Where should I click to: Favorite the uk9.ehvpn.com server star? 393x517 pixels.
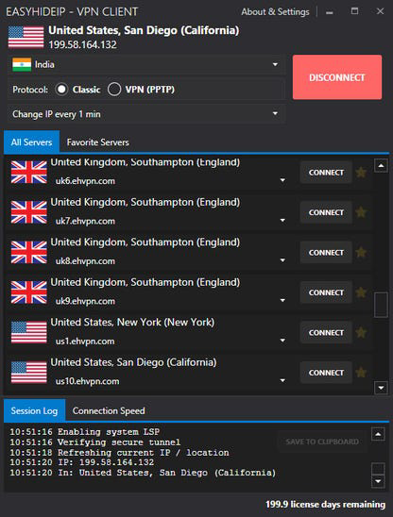361,292
